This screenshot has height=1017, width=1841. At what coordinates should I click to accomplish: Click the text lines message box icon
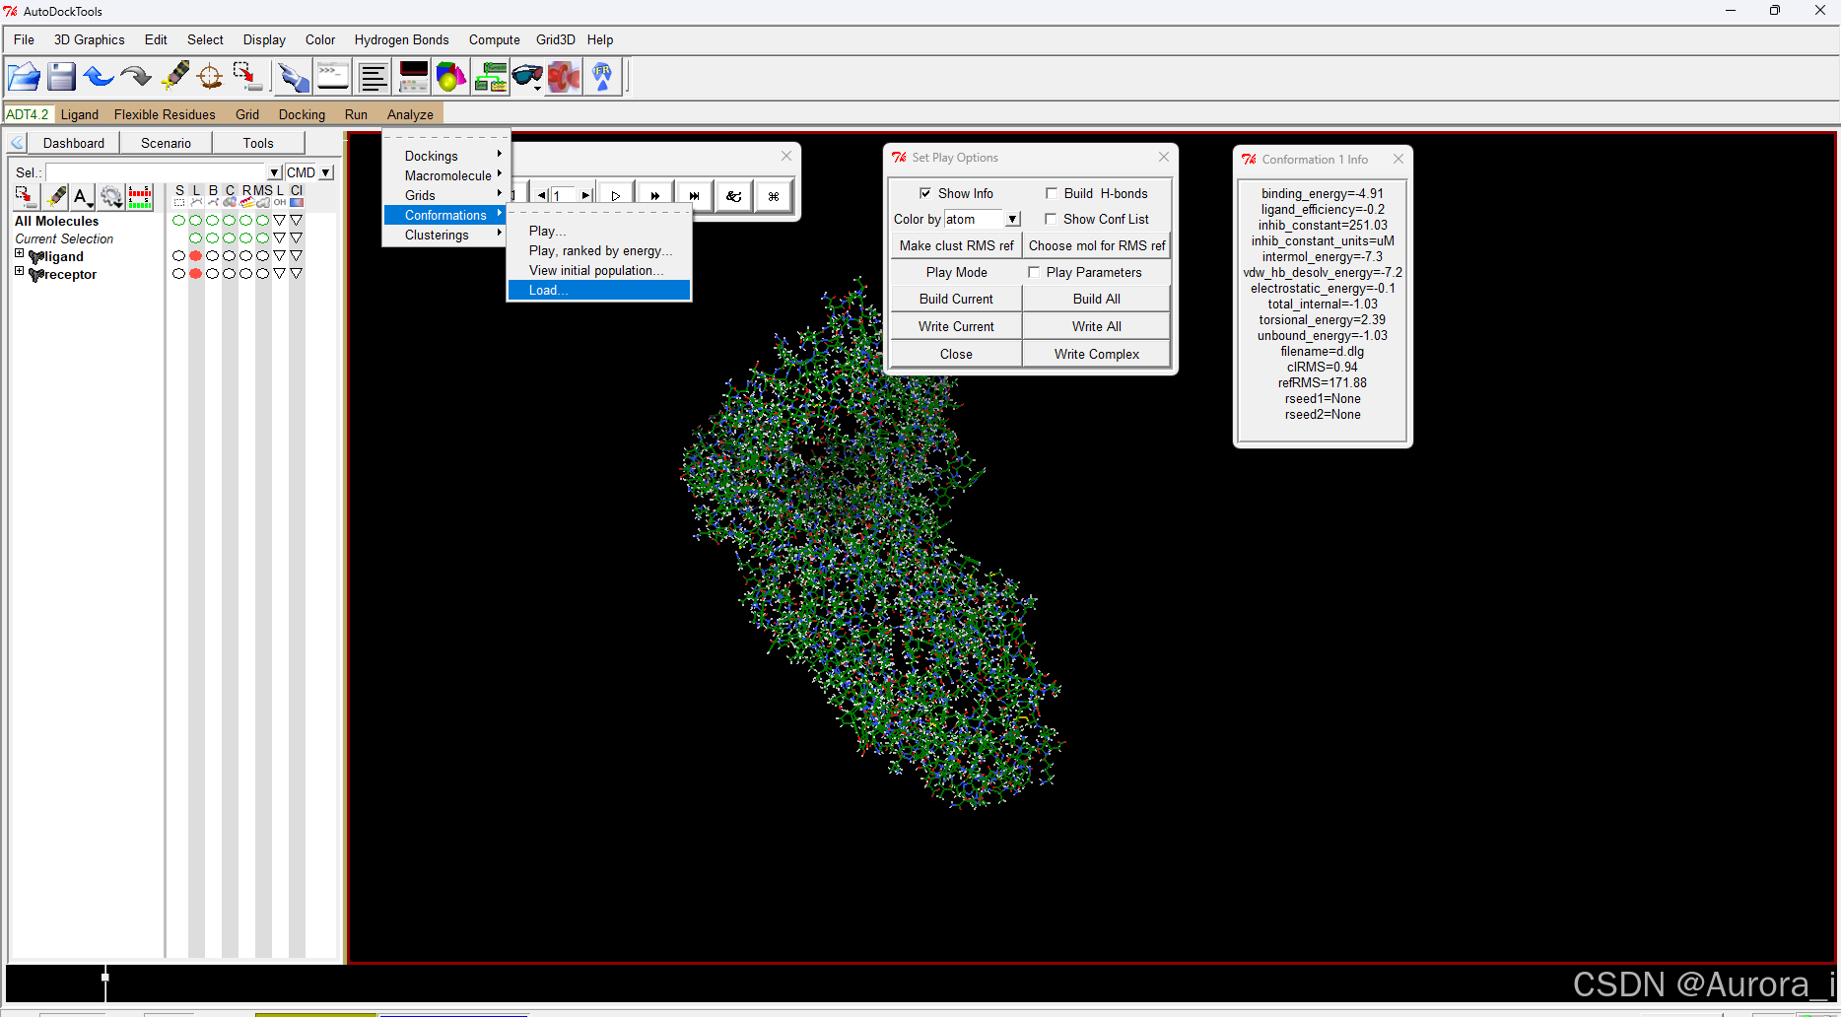[373, 76]
